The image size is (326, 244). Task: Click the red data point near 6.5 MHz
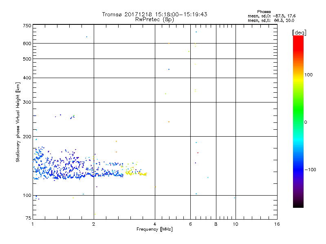198,153
